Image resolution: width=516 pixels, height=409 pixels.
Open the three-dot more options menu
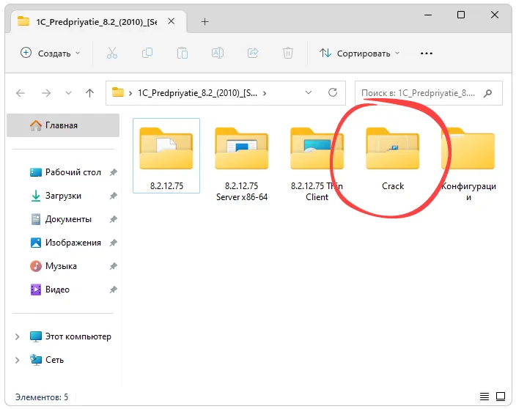[x=426, y=54]
